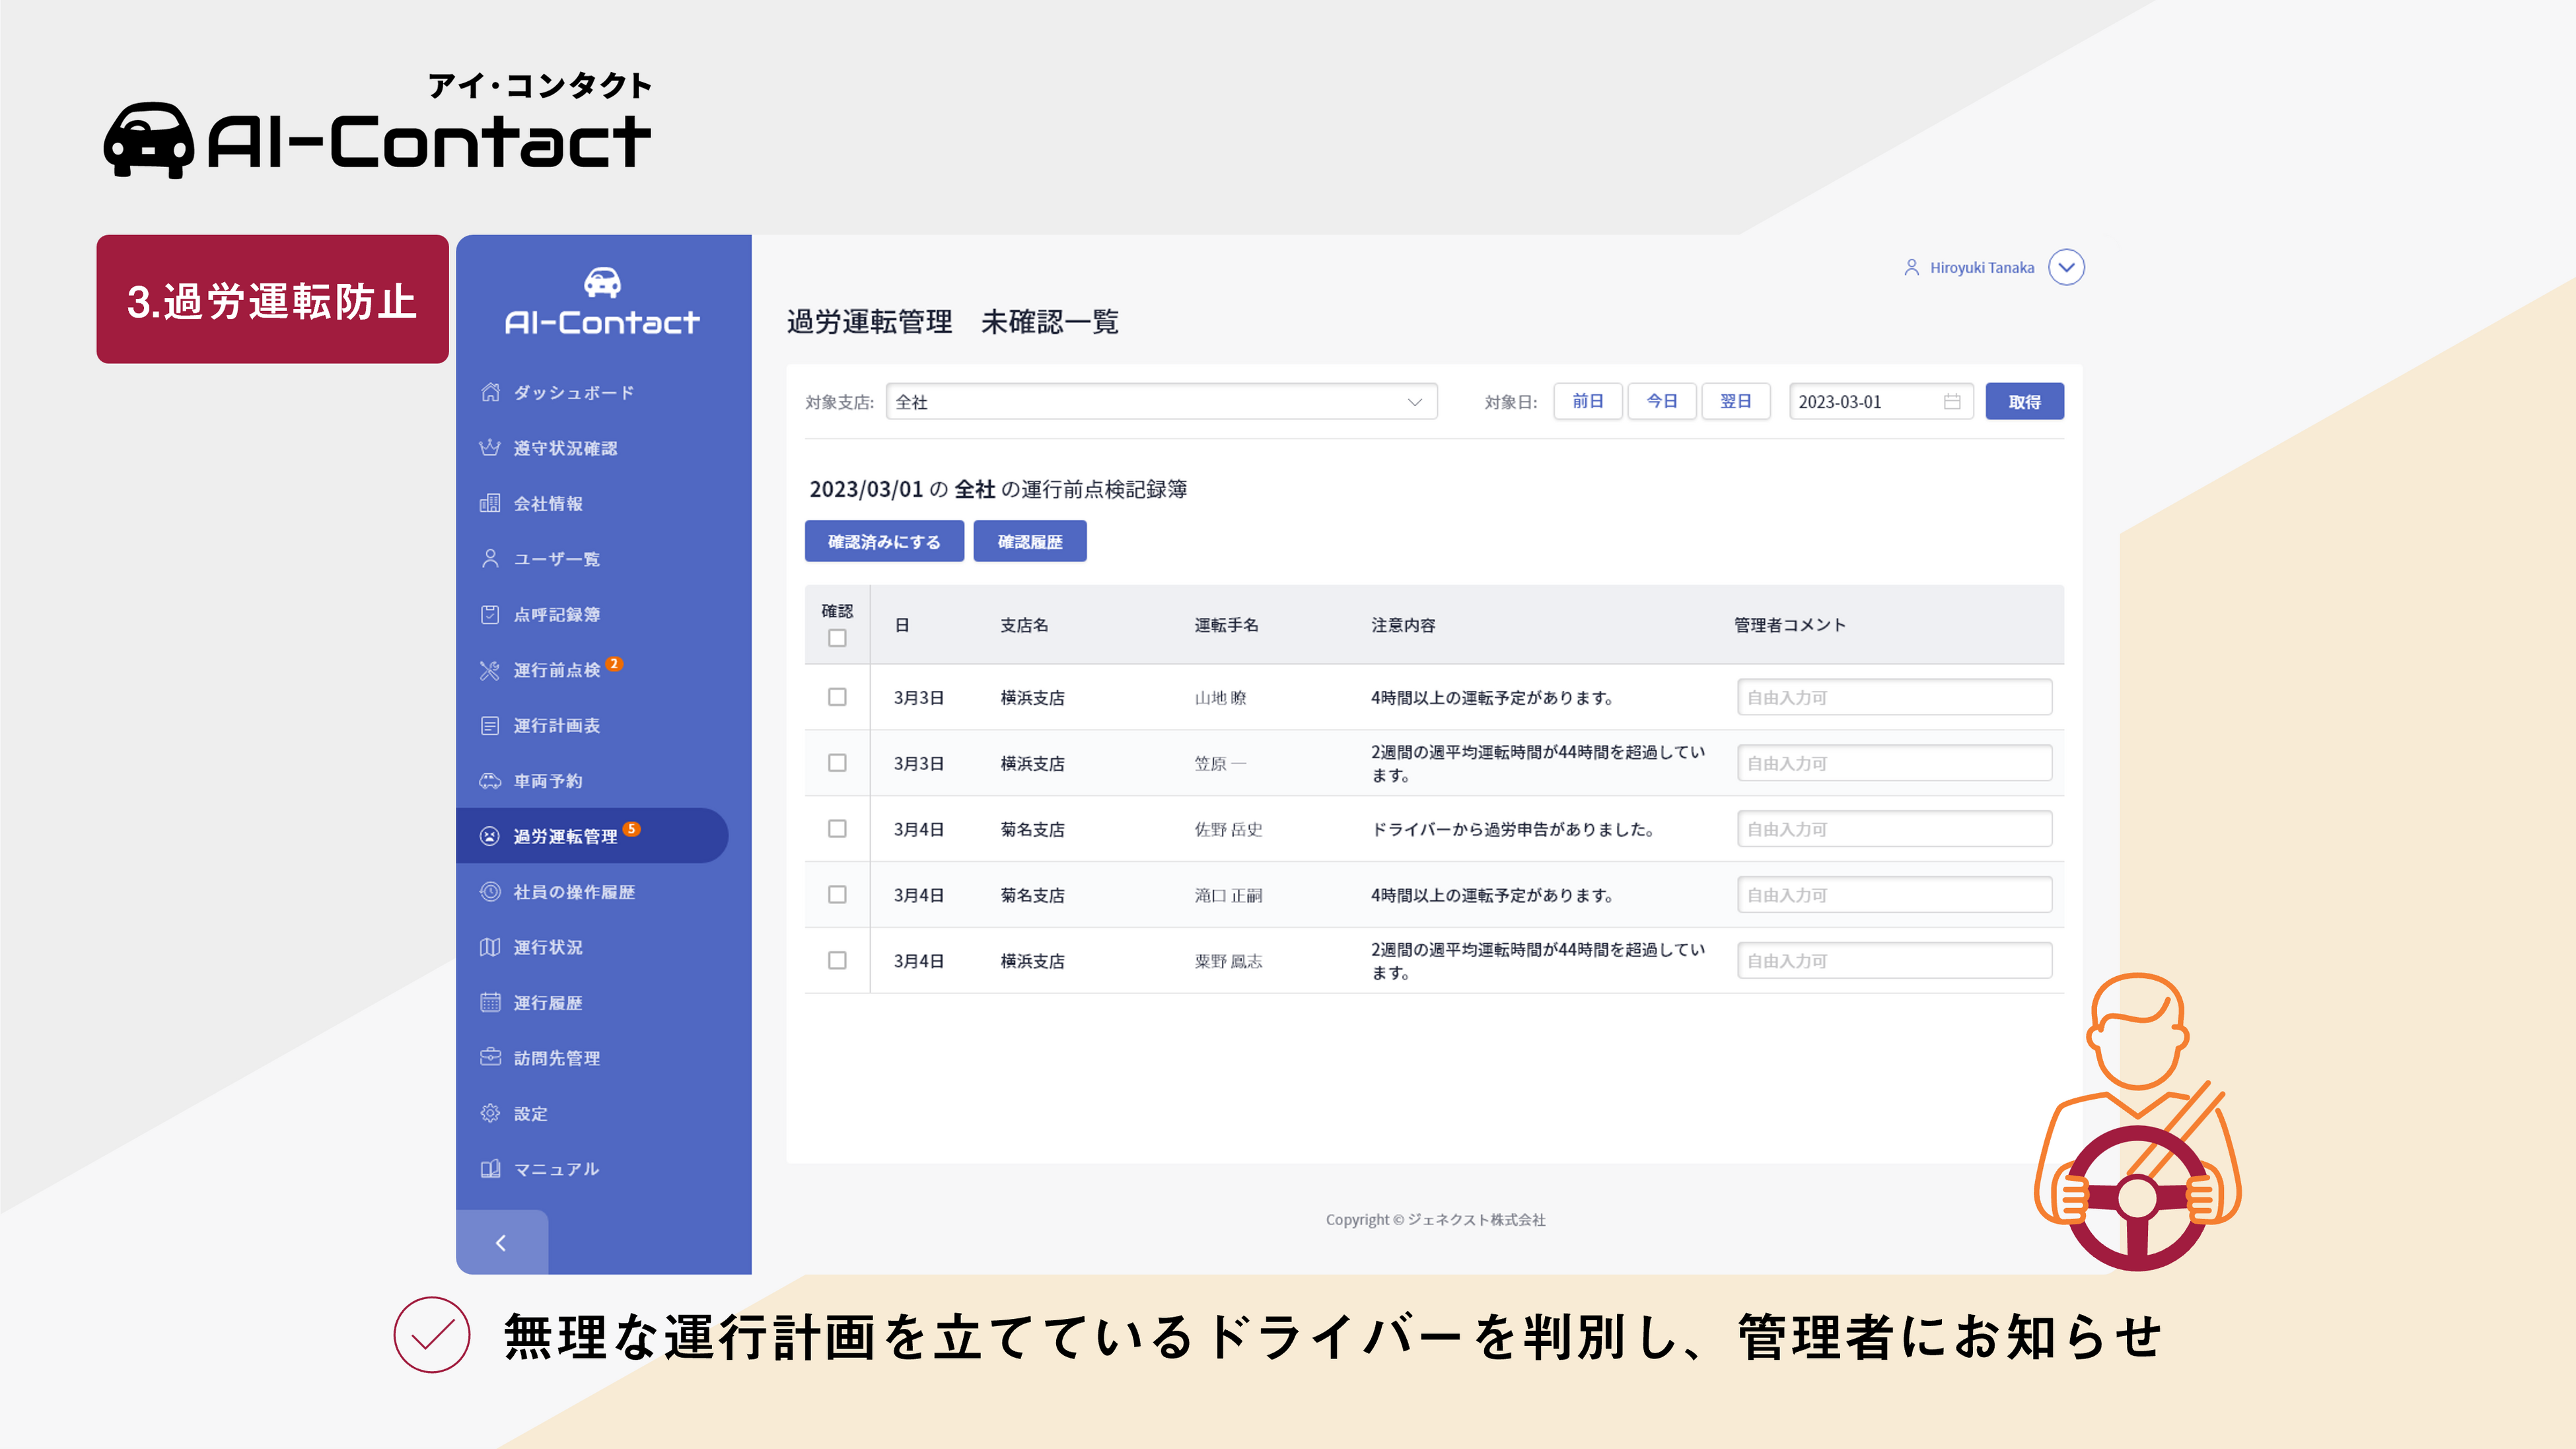Viewport: 2576px width, 1449px height.
Task: Collapse the sidebar with left chevron
Action: pos(501,1242)
